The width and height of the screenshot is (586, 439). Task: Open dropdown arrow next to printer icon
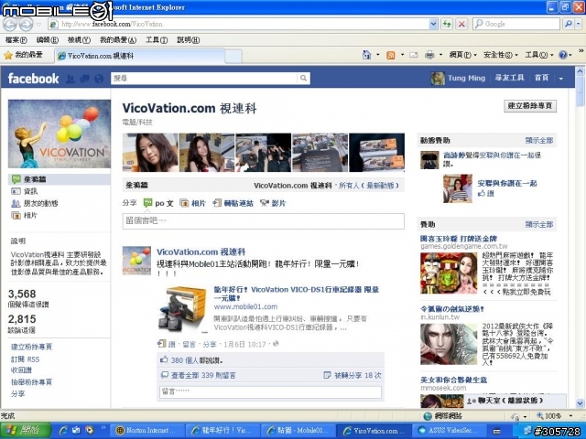click(x=440, y=55)
